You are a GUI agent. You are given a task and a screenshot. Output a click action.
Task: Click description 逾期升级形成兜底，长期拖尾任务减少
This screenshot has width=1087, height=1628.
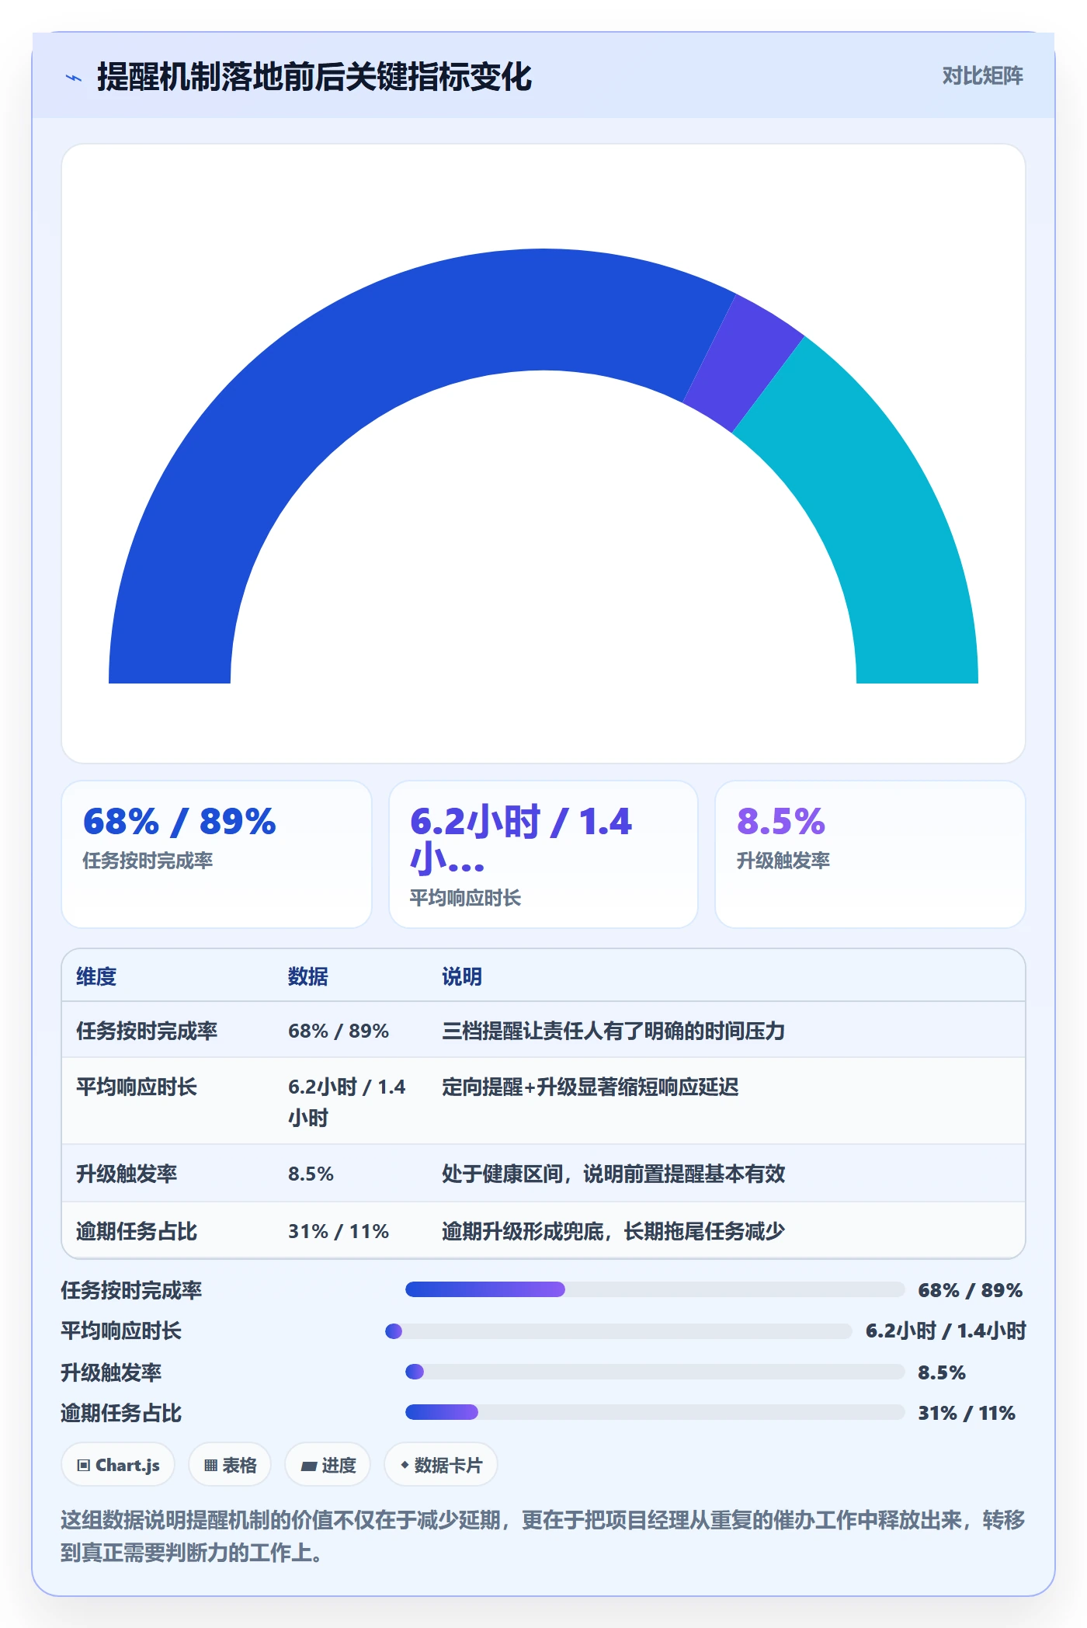(x=613, y=1231)
